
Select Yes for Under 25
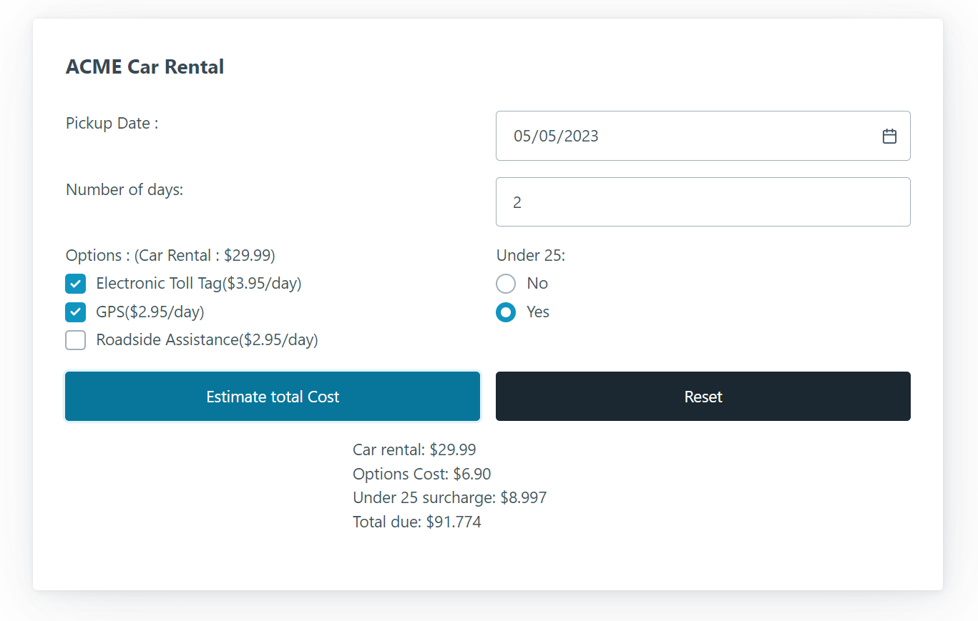click(x=506, y=312)
